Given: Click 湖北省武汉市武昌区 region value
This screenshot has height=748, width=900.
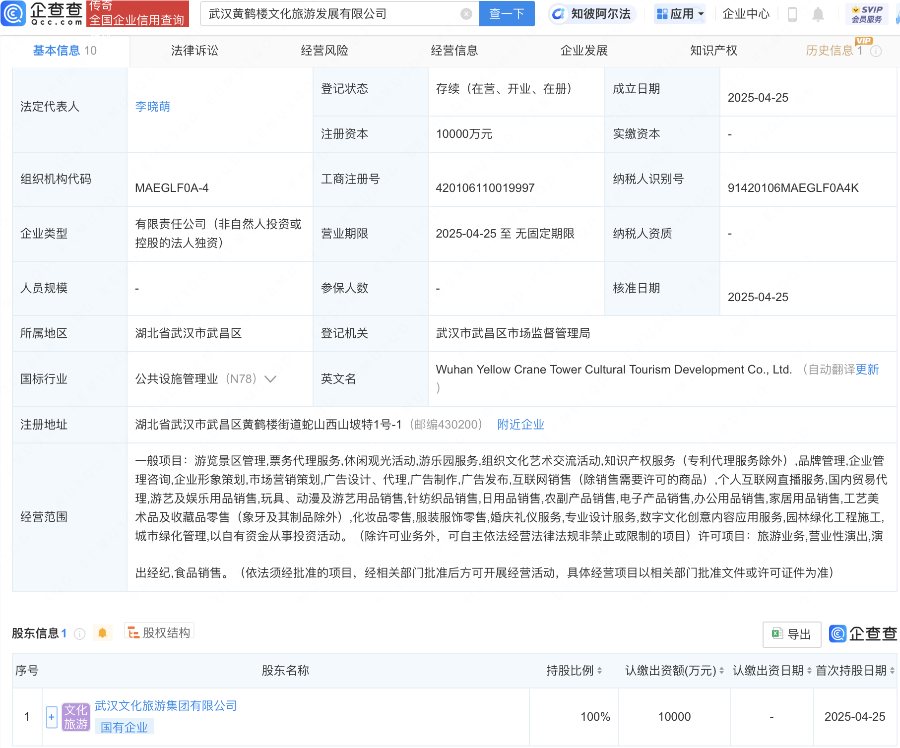Looking at the screenshot, I should point(188,333).
